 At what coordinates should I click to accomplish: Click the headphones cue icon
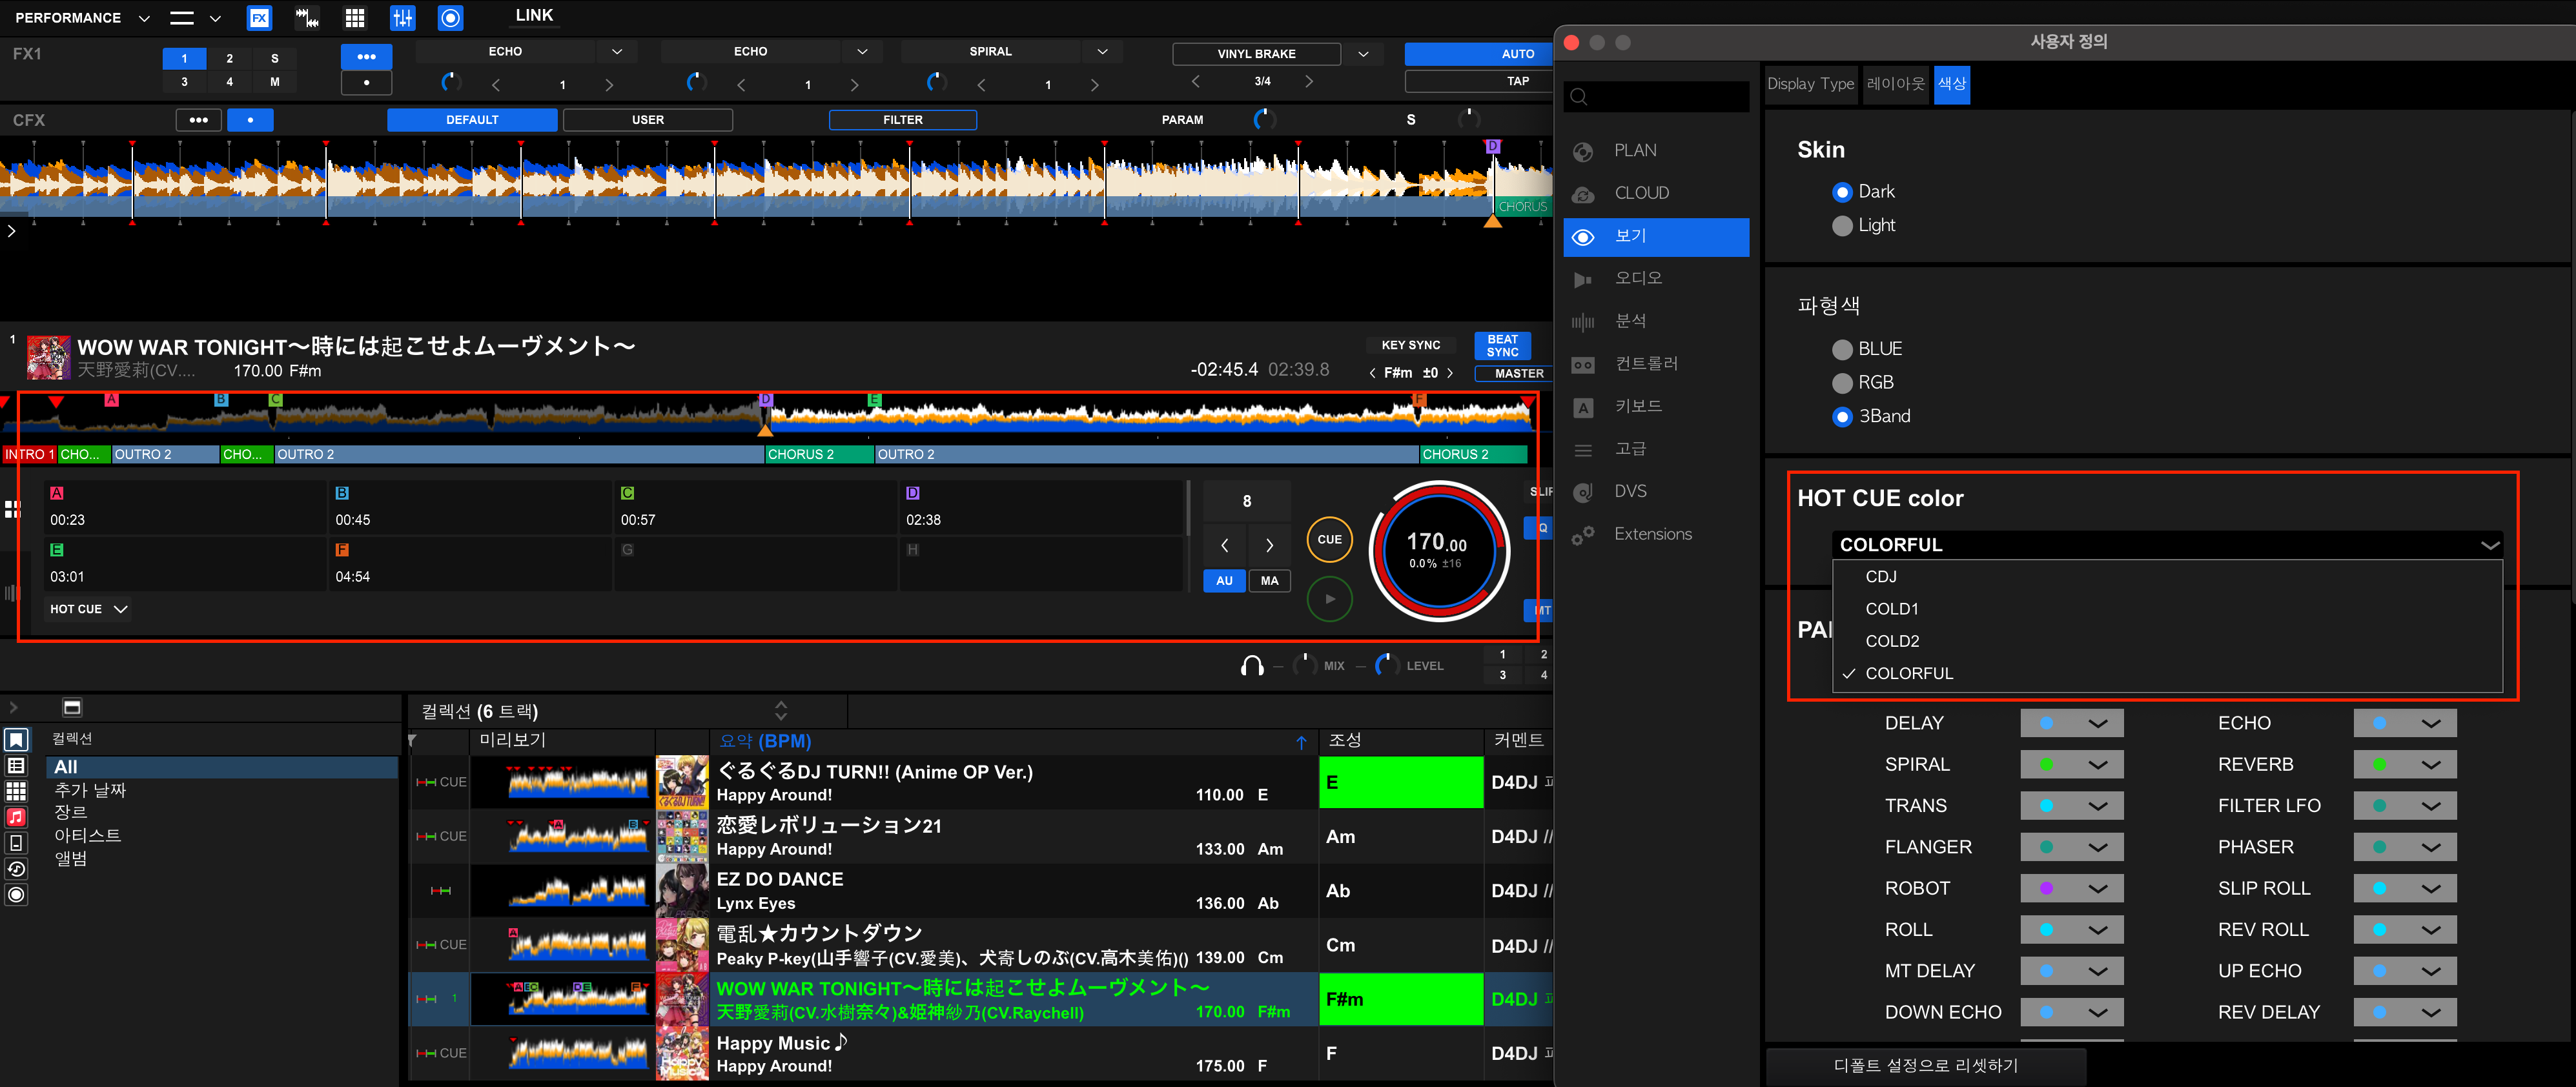point(1251,666)
